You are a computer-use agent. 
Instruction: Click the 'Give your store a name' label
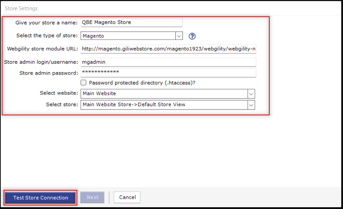pyautogui.click(x=46, y=23)
